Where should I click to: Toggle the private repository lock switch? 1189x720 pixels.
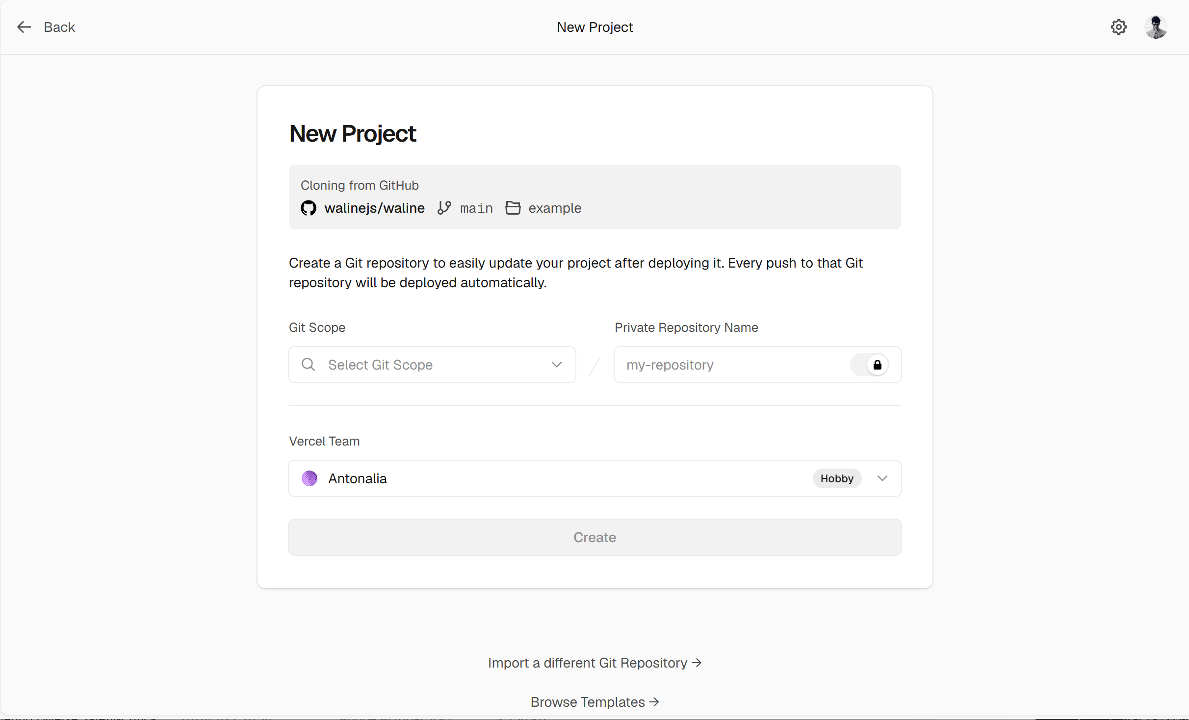tap(869, 365)
